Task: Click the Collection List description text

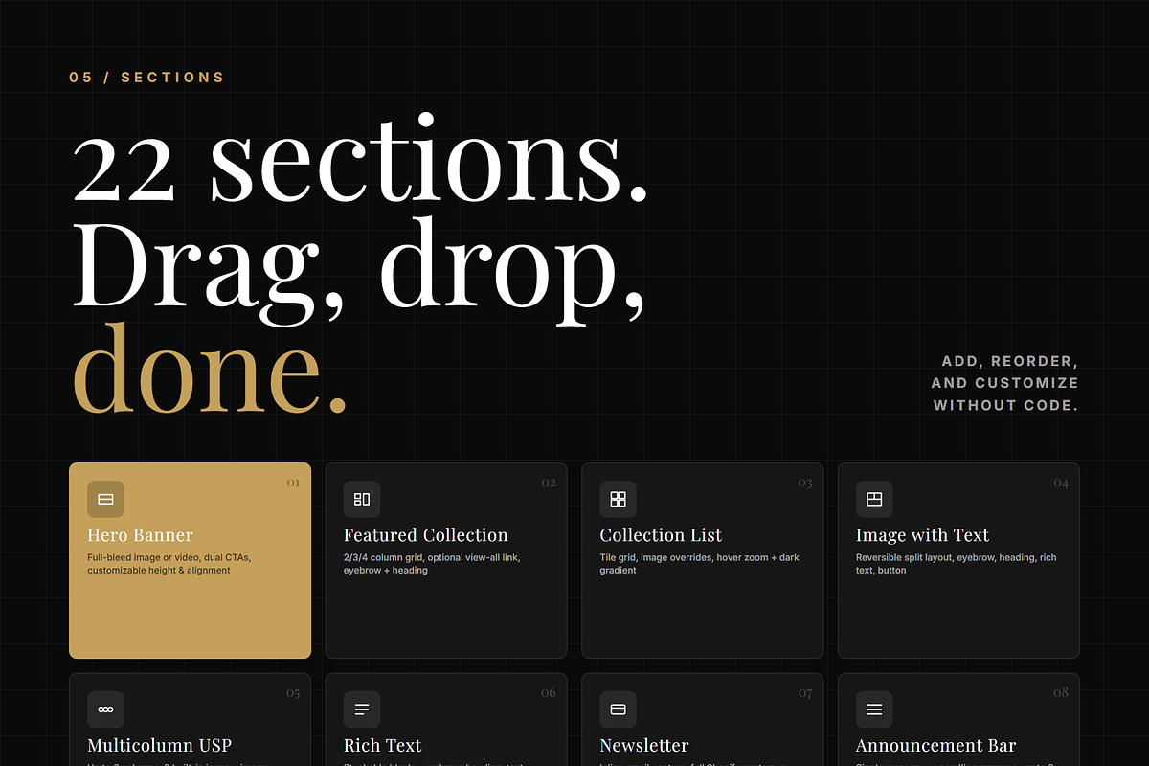Action: click(x=700, y=564)
